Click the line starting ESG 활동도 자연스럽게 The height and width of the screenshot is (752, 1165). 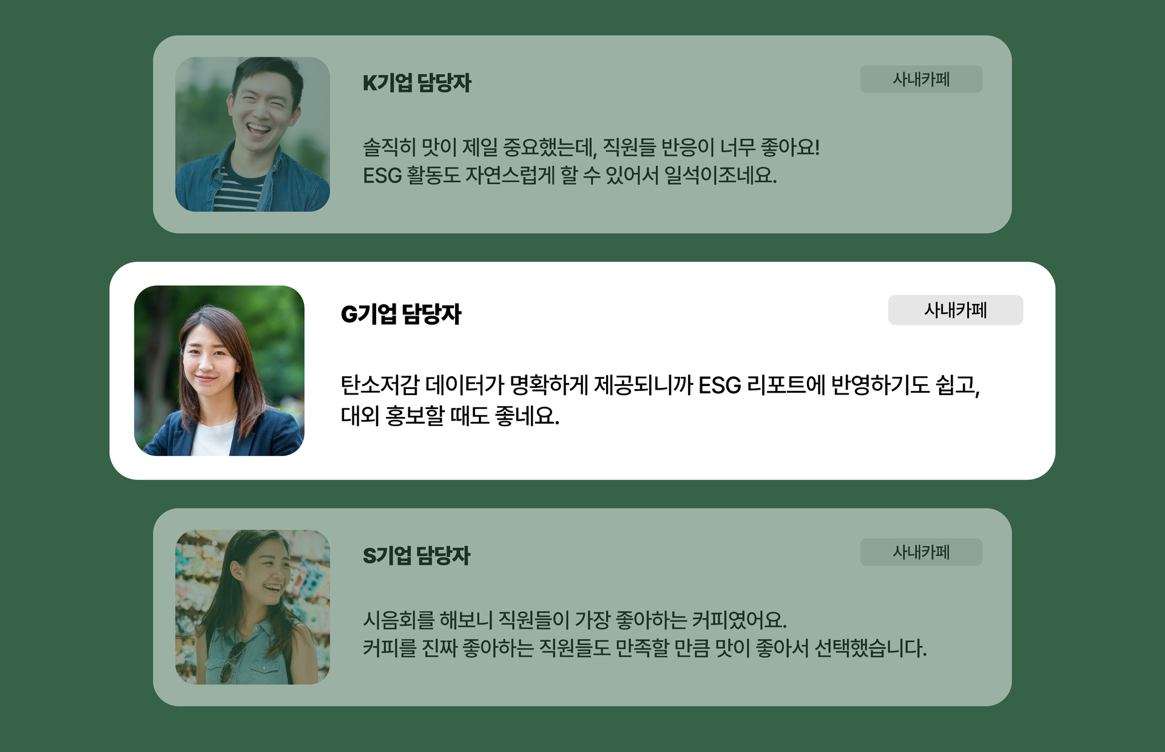(570, 175)
